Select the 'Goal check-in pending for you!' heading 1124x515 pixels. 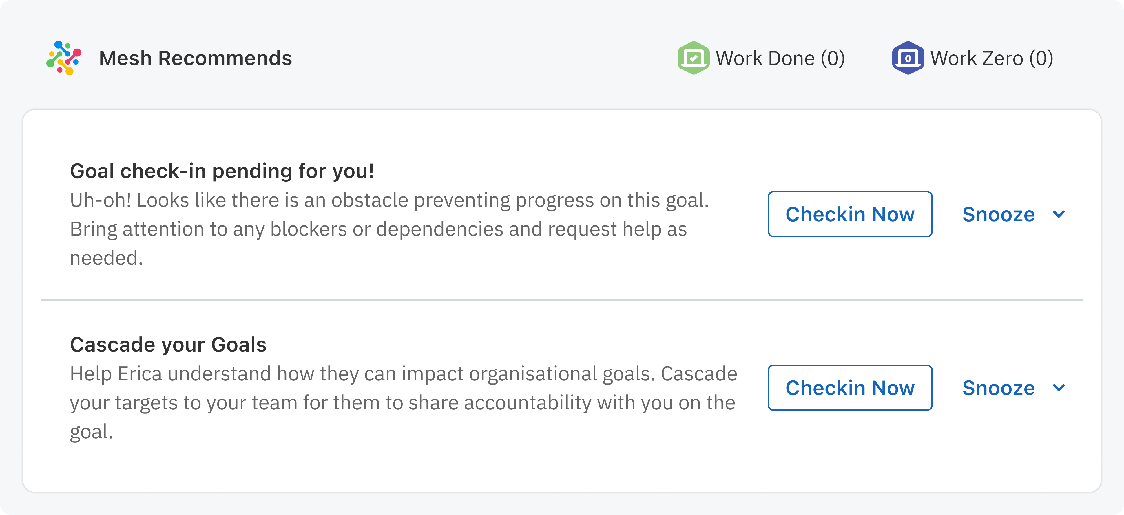coord(222,171)
